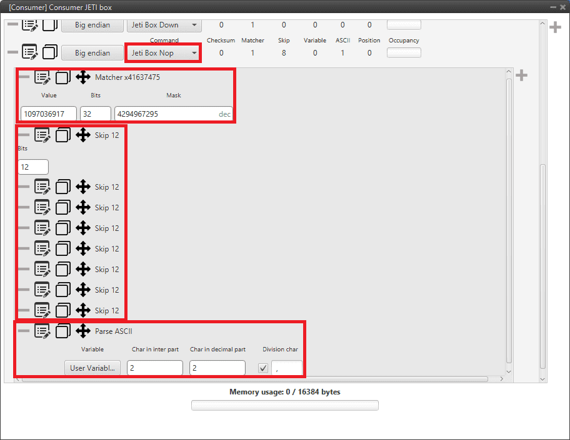The width and height of the screenshot is (570, 440).
Task: Remove the Matcher x41637475 entry with minus
Action: (x=24, y=77)
